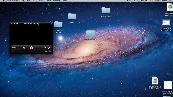Select the Mineshaft launcher jar icon
This screenshot has width=173, height=97.
[x=170, y=7]
